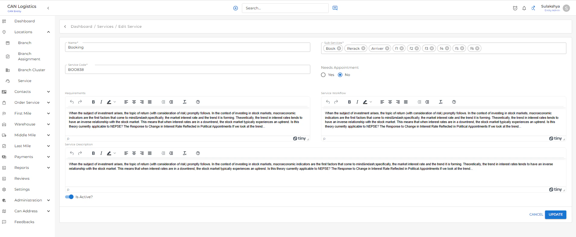This screenshot has height=237, width=576.
Task: Open Dashboard in sidebar
Action: (24, 21)
